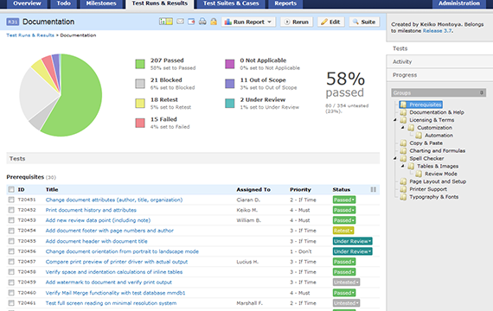
Task: Select the Progress sidebar section
Action: pos(439,75)
